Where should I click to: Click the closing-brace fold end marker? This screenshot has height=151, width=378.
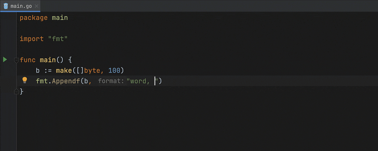(x=16, y=91)
